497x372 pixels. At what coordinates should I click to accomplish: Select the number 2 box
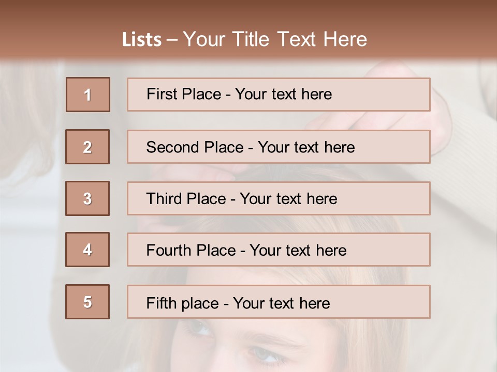[x=87, y=147]
